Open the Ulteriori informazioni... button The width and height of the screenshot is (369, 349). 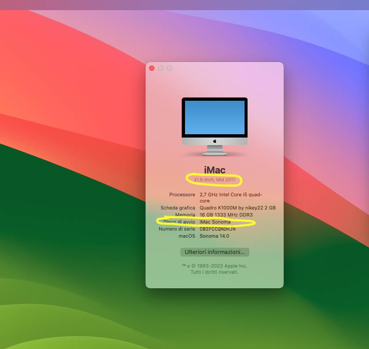(x=215, y=252)
